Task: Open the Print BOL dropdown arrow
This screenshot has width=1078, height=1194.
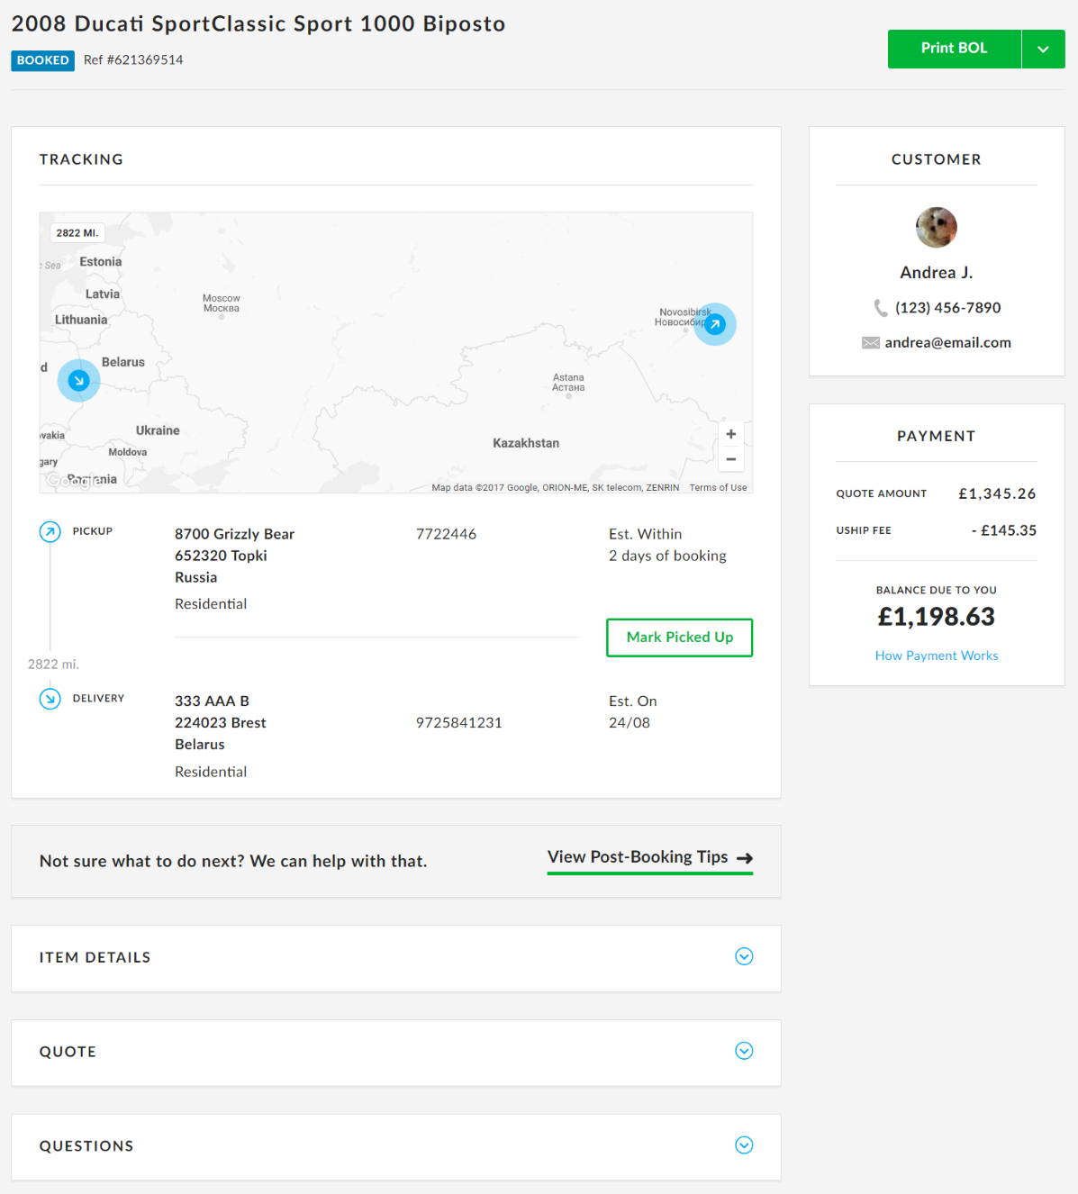Action: [x=1043, y=49]
